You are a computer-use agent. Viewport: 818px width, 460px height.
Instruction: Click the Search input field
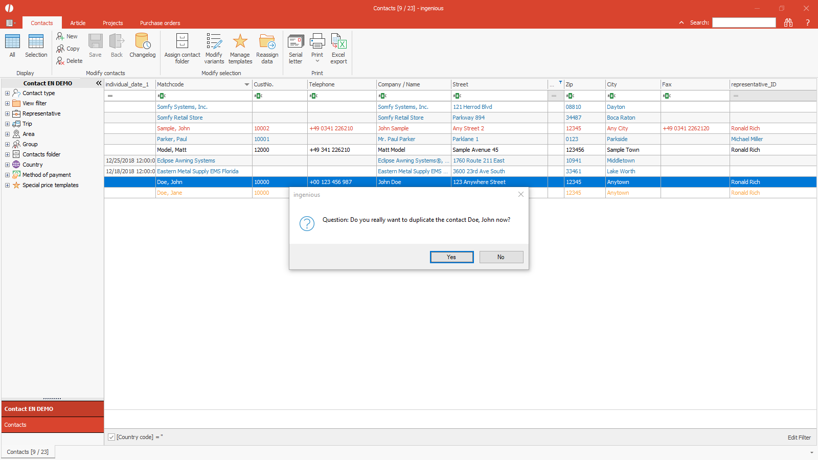744,22
